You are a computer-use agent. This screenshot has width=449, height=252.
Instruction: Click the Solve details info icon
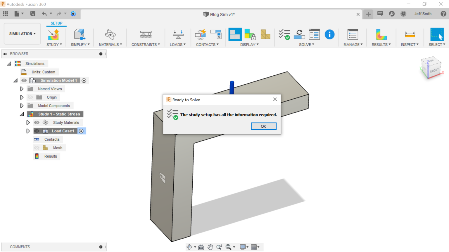point(329,34)
